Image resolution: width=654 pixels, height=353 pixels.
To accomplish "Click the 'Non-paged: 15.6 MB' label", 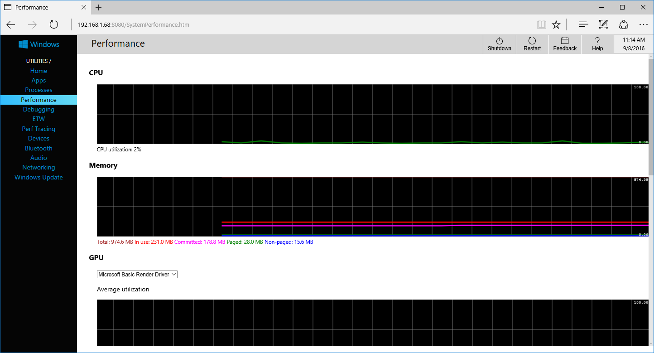I will (x=289, y=242).
